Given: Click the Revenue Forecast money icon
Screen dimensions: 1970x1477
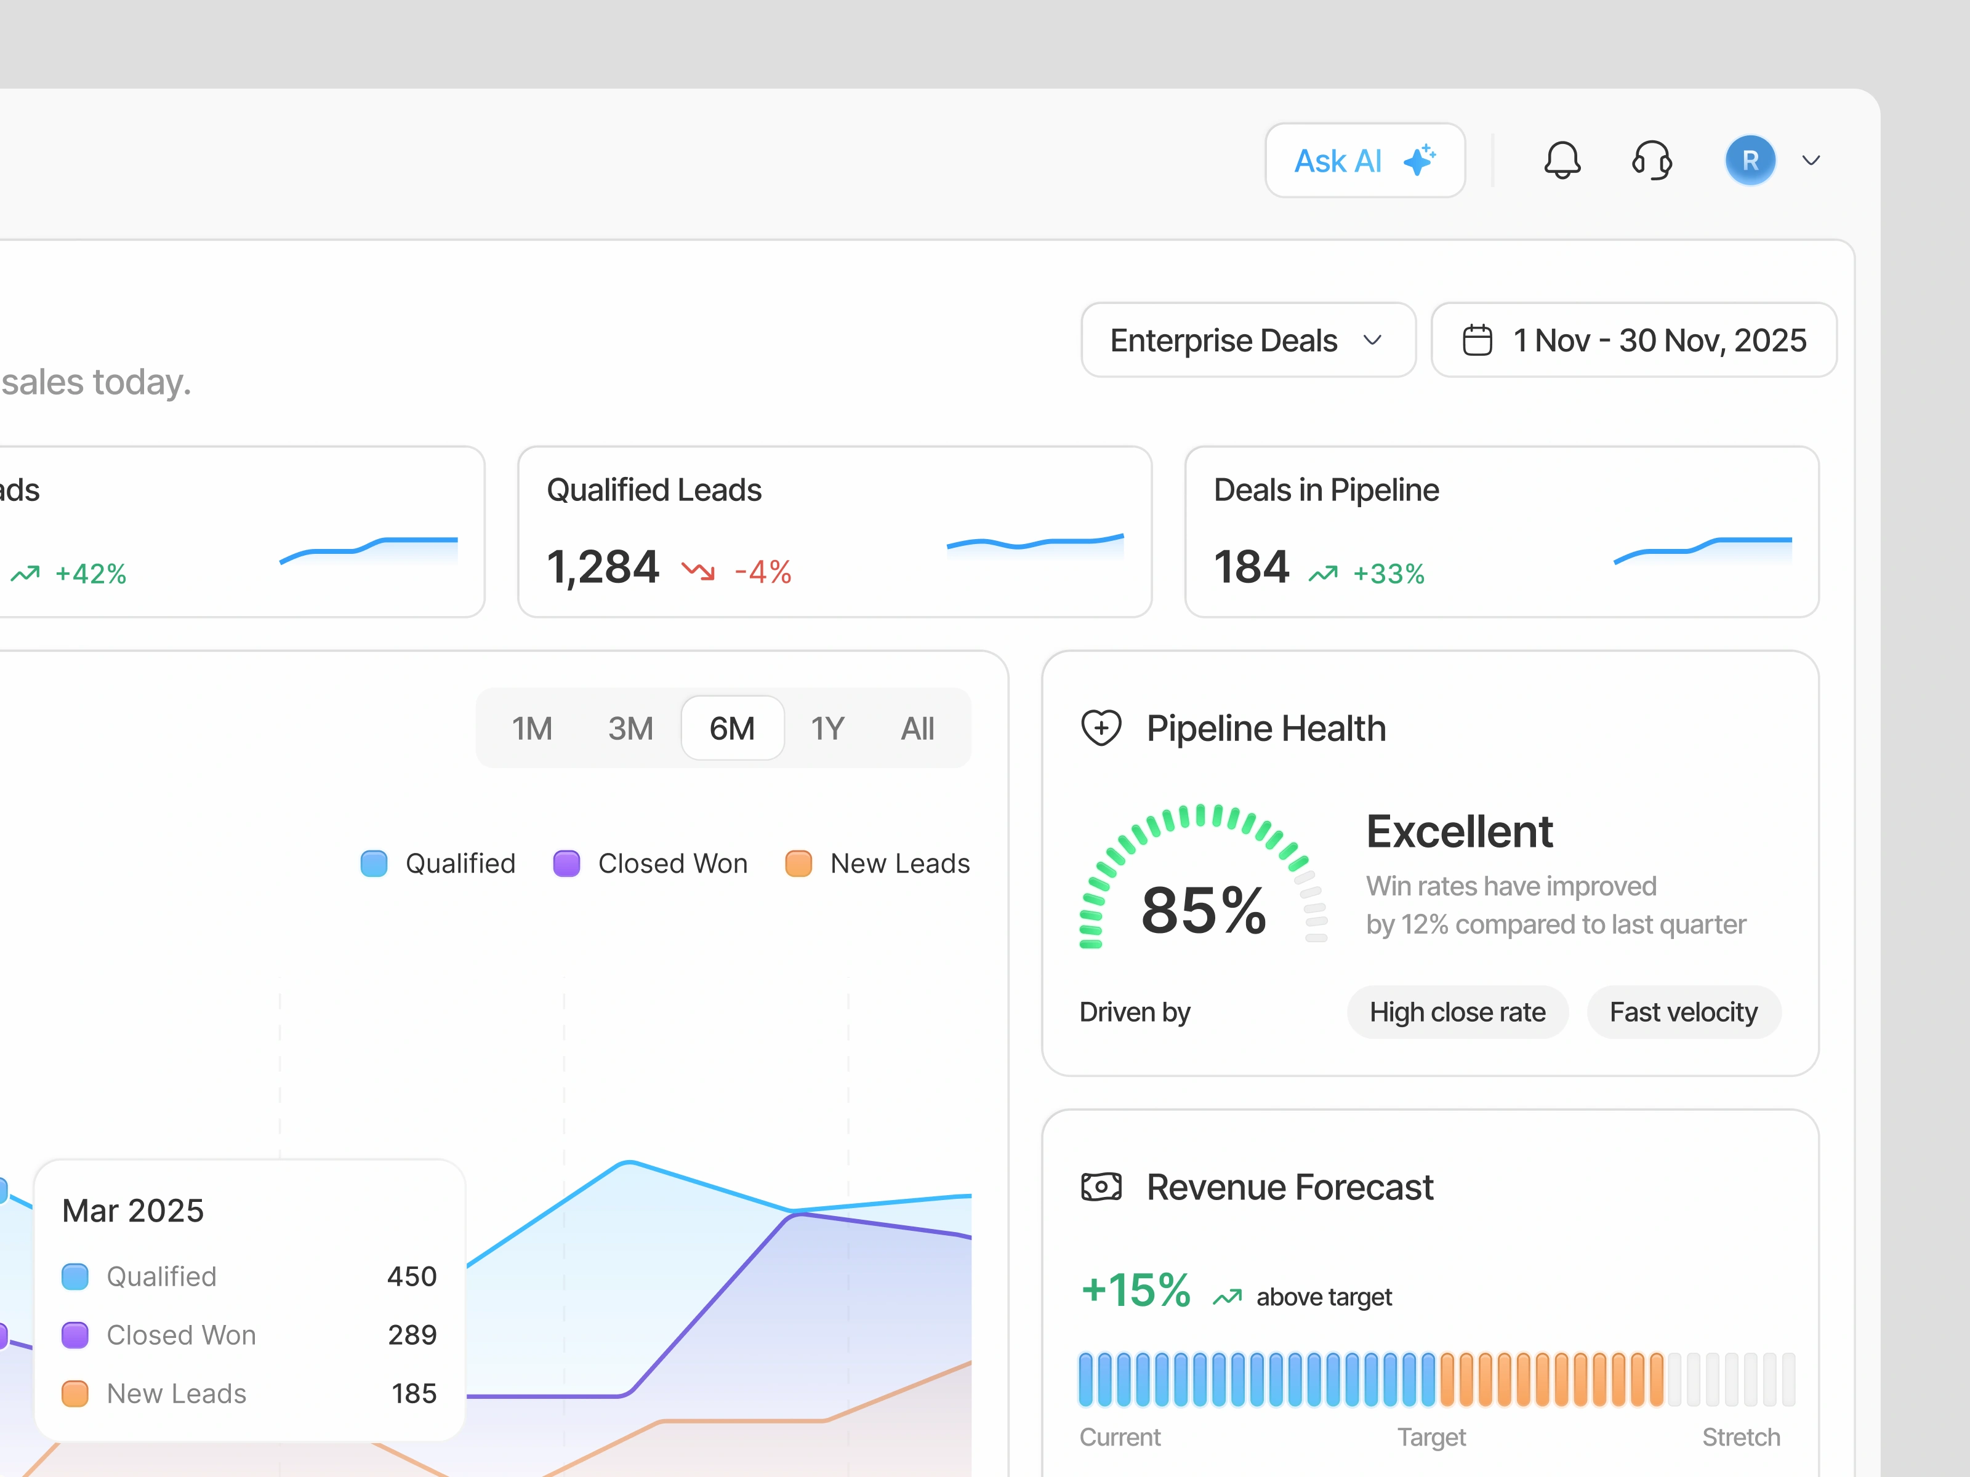Looking at the screenshot, I should pos(1101,1187).
